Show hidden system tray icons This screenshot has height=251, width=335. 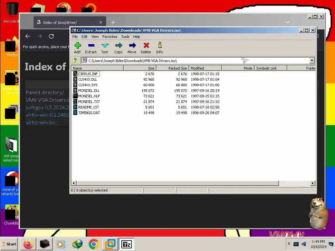click(289, 244)
